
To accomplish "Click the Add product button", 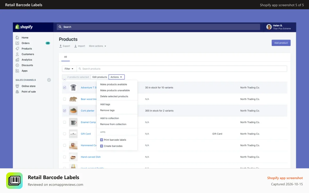I will [281, 43].
